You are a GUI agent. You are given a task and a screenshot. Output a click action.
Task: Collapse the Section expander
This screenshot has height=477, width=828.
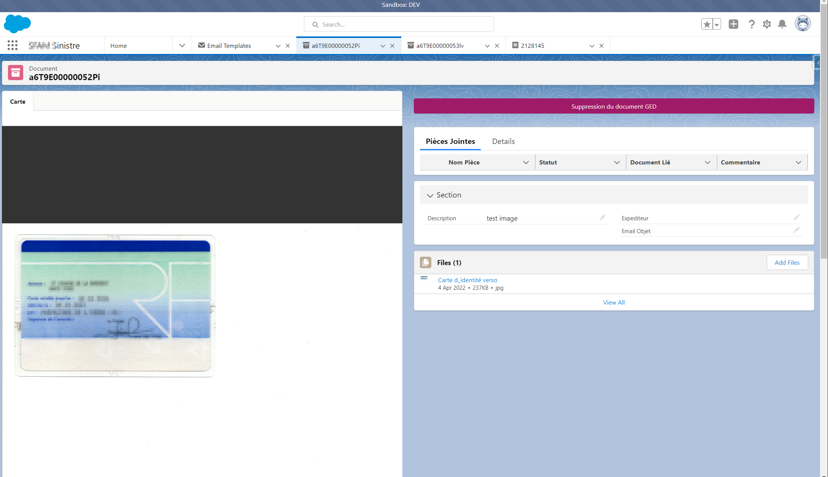click(430, 195)
